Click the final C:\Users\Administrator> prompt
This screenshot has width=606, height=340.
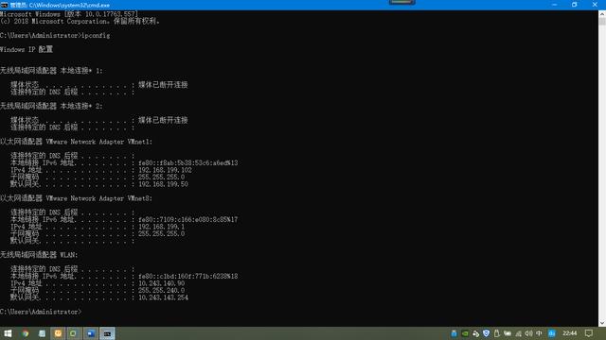[x=41, y=312]
